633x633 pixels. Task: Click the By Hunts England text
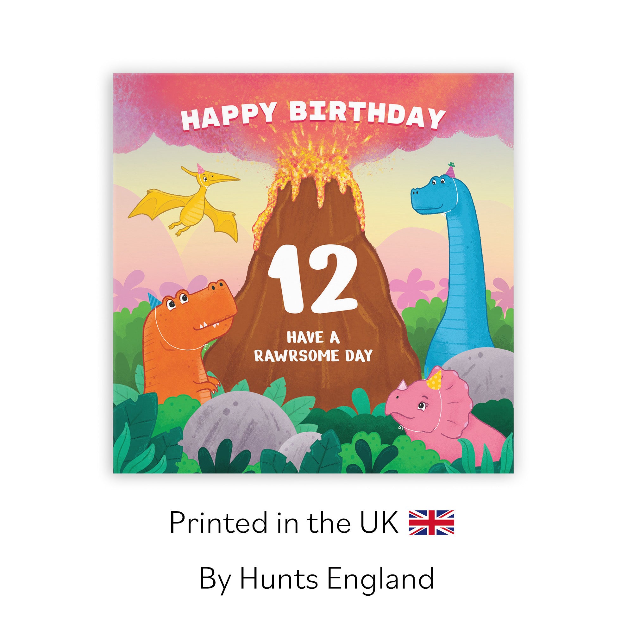316,579
